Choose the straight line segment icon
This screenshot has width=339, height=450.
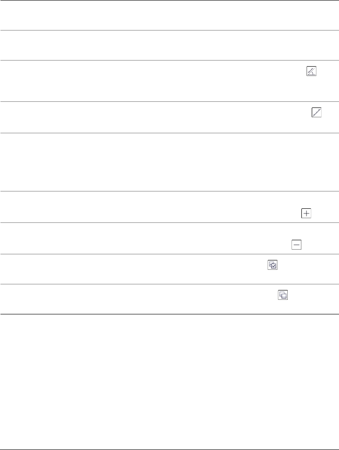pos(316,113)
